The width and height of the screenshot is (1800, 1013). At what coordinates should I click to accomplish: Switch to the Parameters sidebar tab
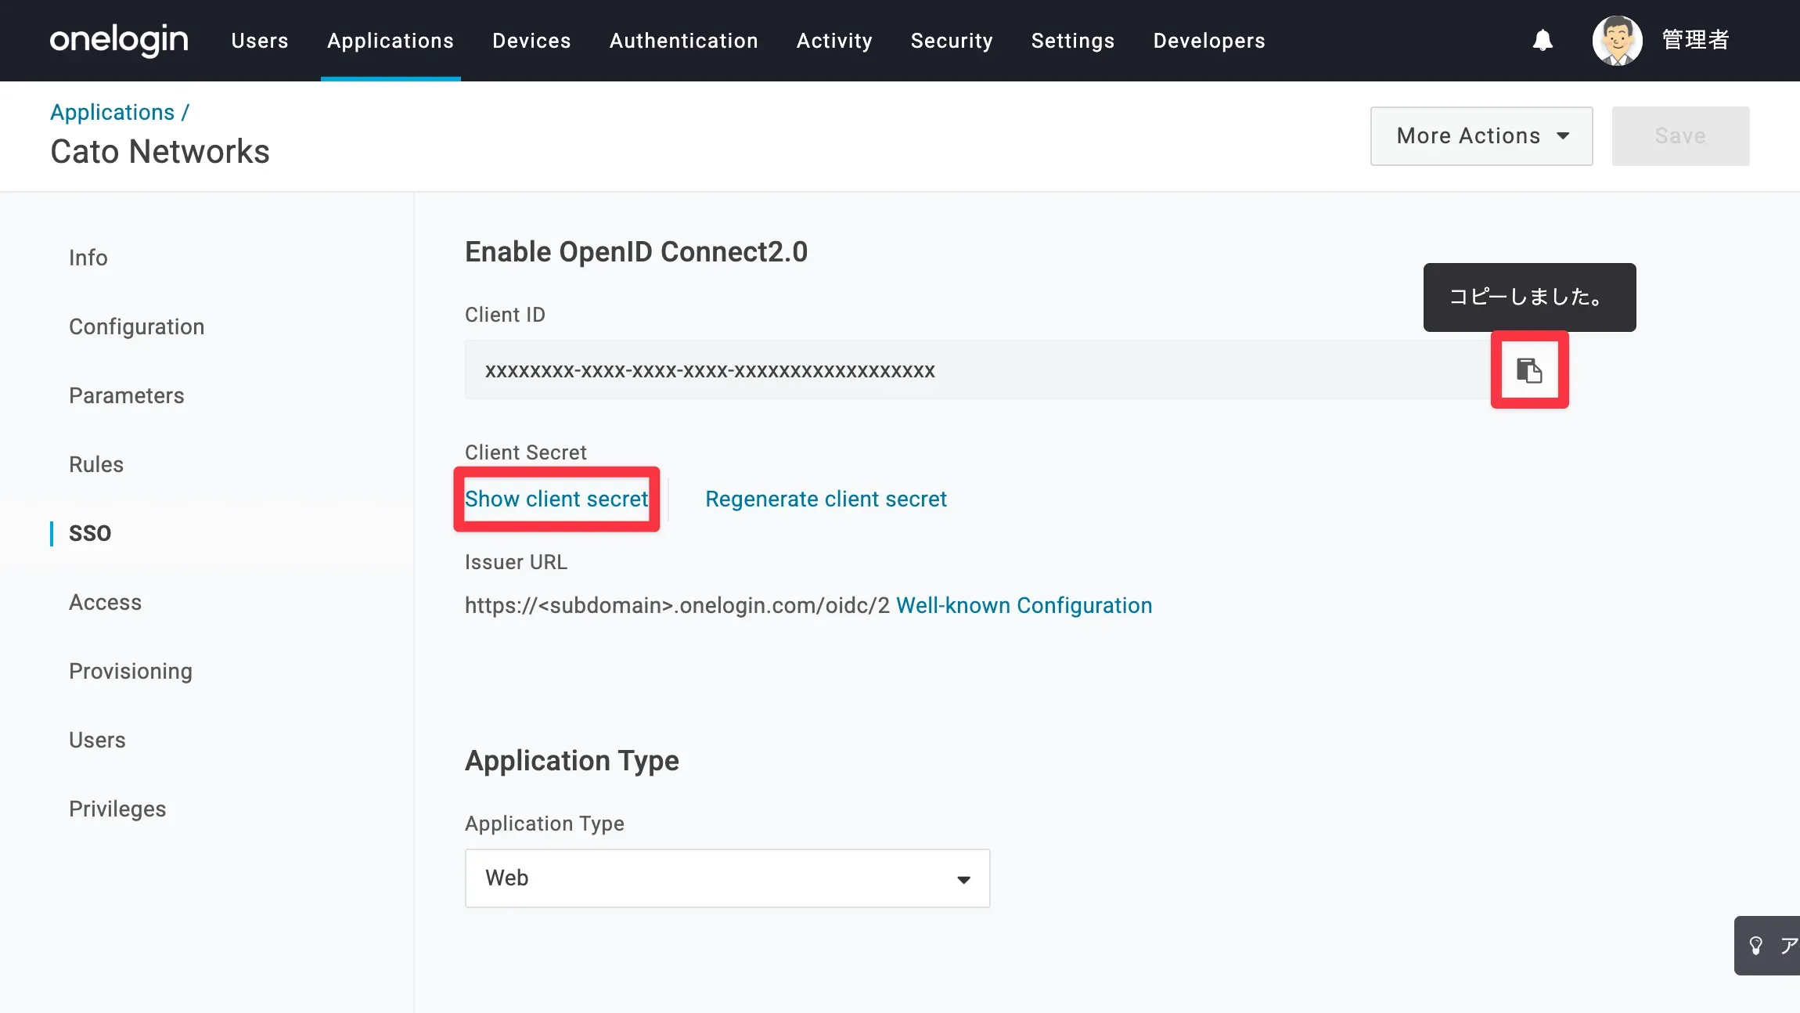click(x=127, y=396)
